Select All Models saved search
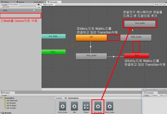 coord(10,103)
